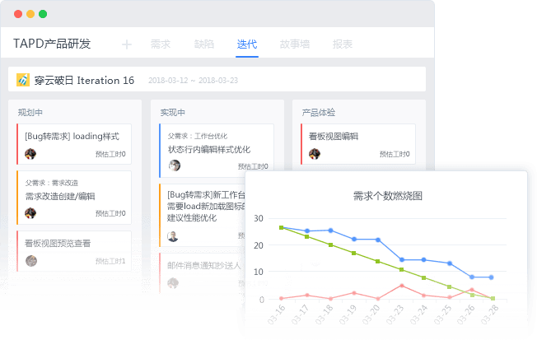Click the 规划中 column header
The image size is (537, 340).
click(x=30, y=113)
